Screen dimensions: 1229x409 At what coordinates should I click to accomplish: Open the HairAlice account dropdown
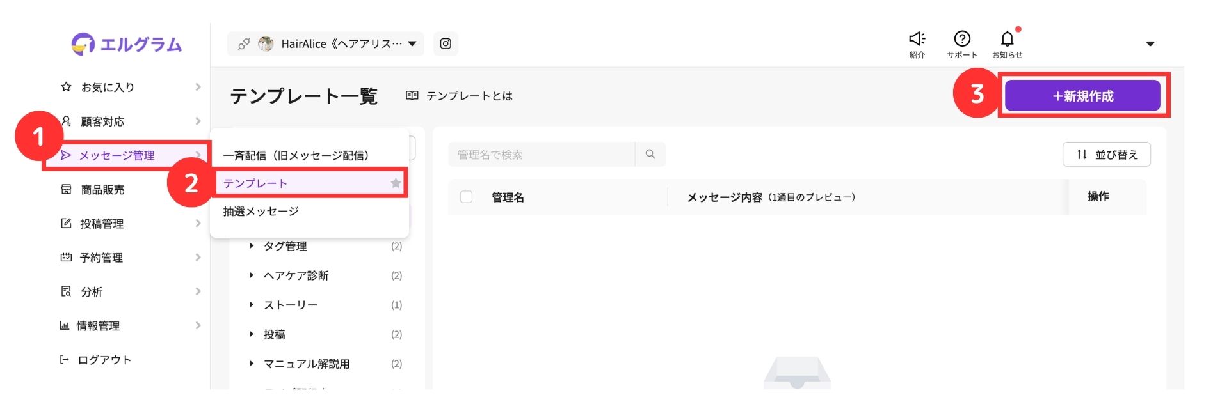click(x=412, y=43)
